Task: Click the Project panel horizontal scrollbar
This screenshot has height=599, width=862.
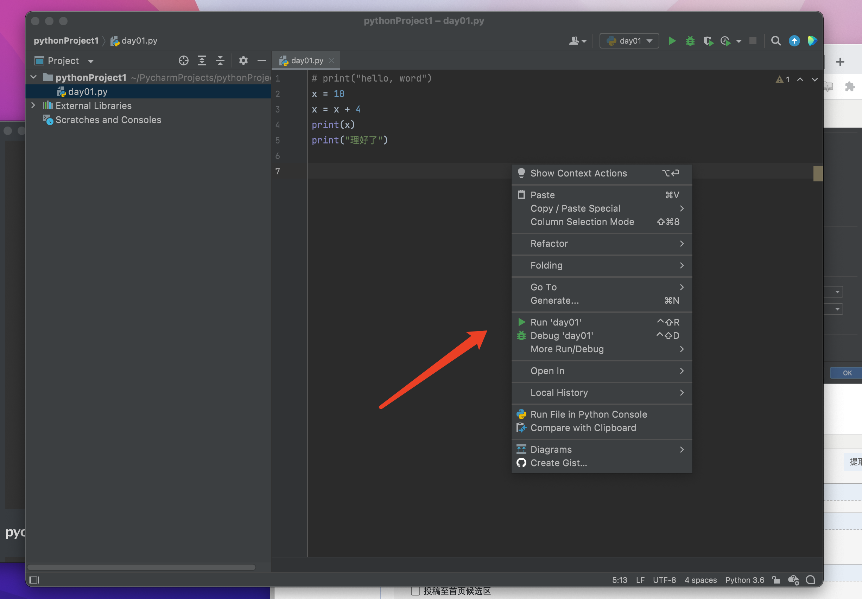Action: 141,567
